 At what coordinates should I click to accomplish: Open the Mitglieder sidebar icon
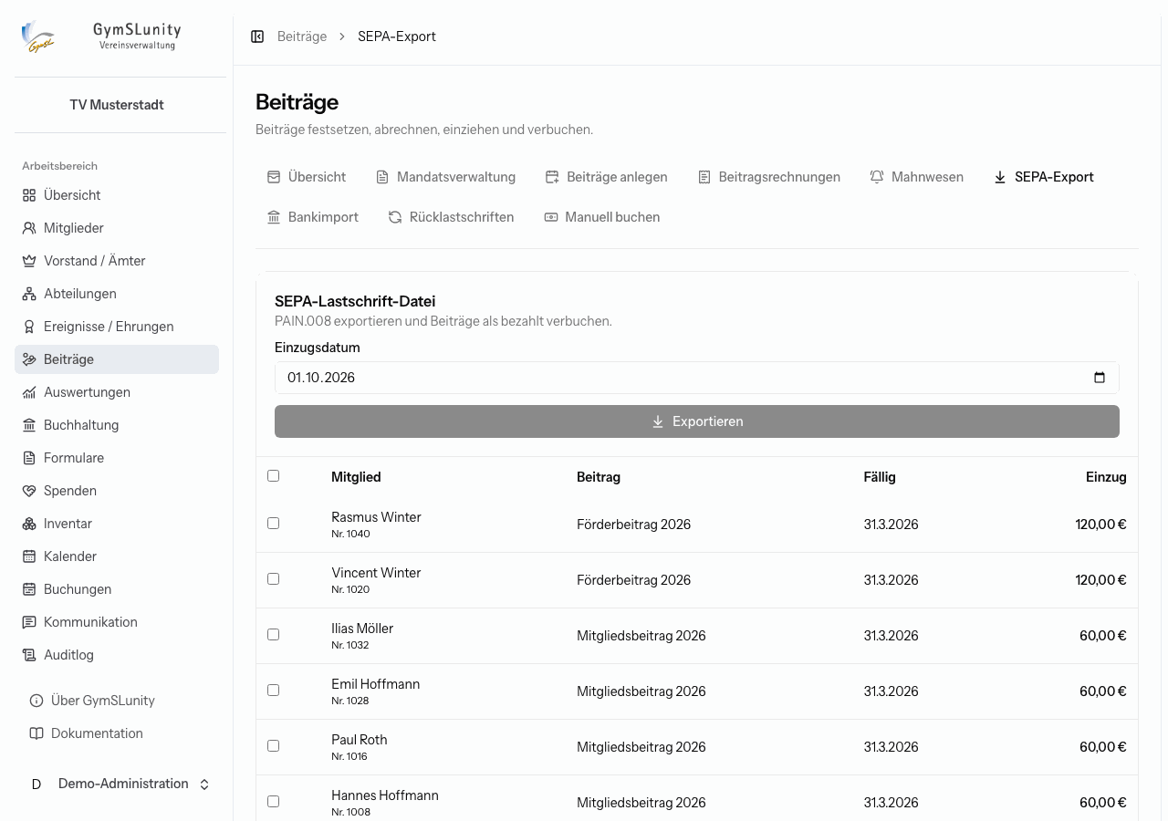click(29, 228)
